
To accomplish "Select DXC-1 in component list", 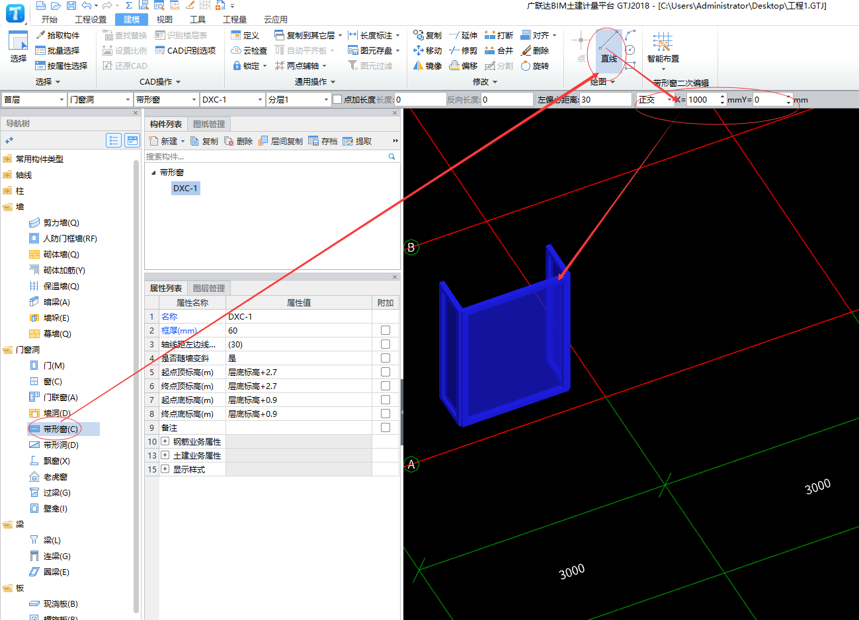I will point(185,188).
